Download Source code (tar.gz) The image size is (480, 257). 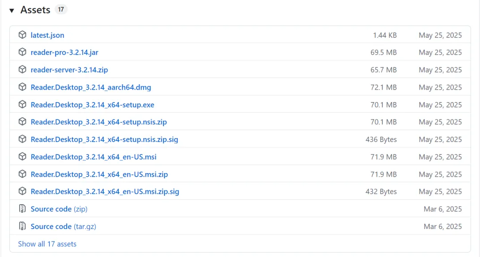pos(63,226)
